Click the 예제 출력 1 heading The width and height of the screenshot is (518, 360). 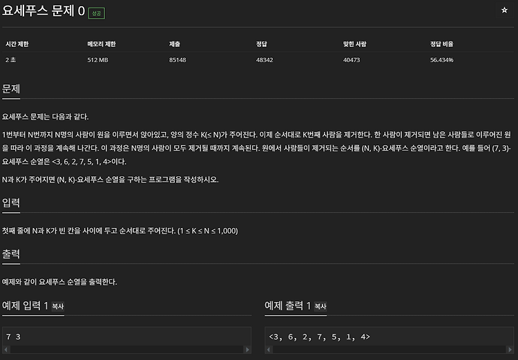288,306
